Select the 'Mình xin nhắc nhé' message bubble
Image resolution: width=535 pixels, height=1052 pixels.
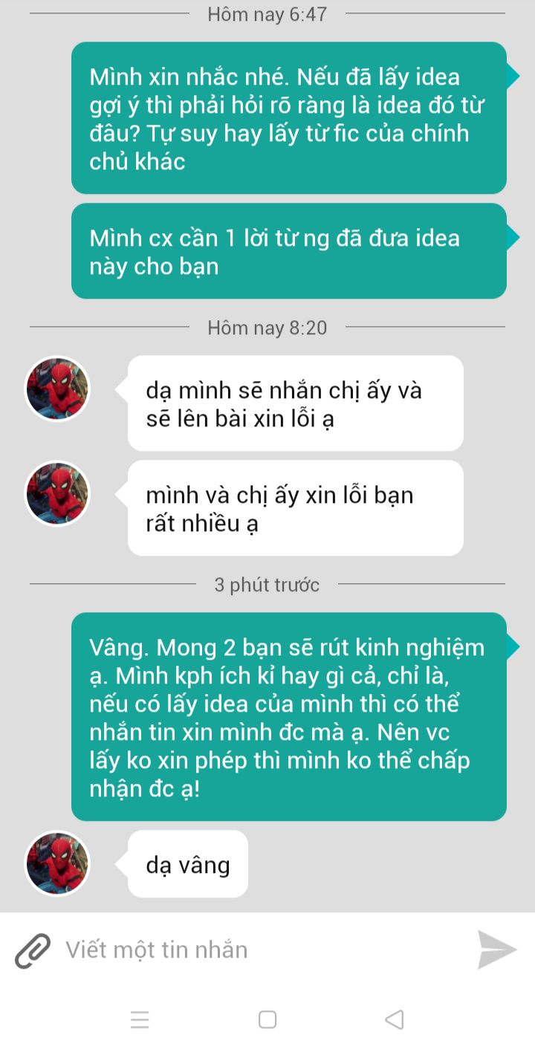[x=289, y=118]
